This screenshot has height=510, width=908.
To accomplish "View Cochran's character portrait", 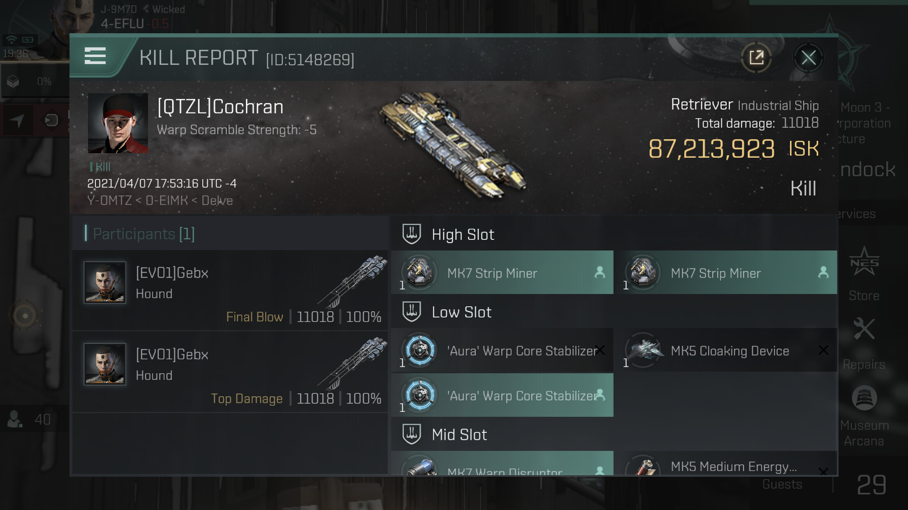I will (x=118, y=123).
